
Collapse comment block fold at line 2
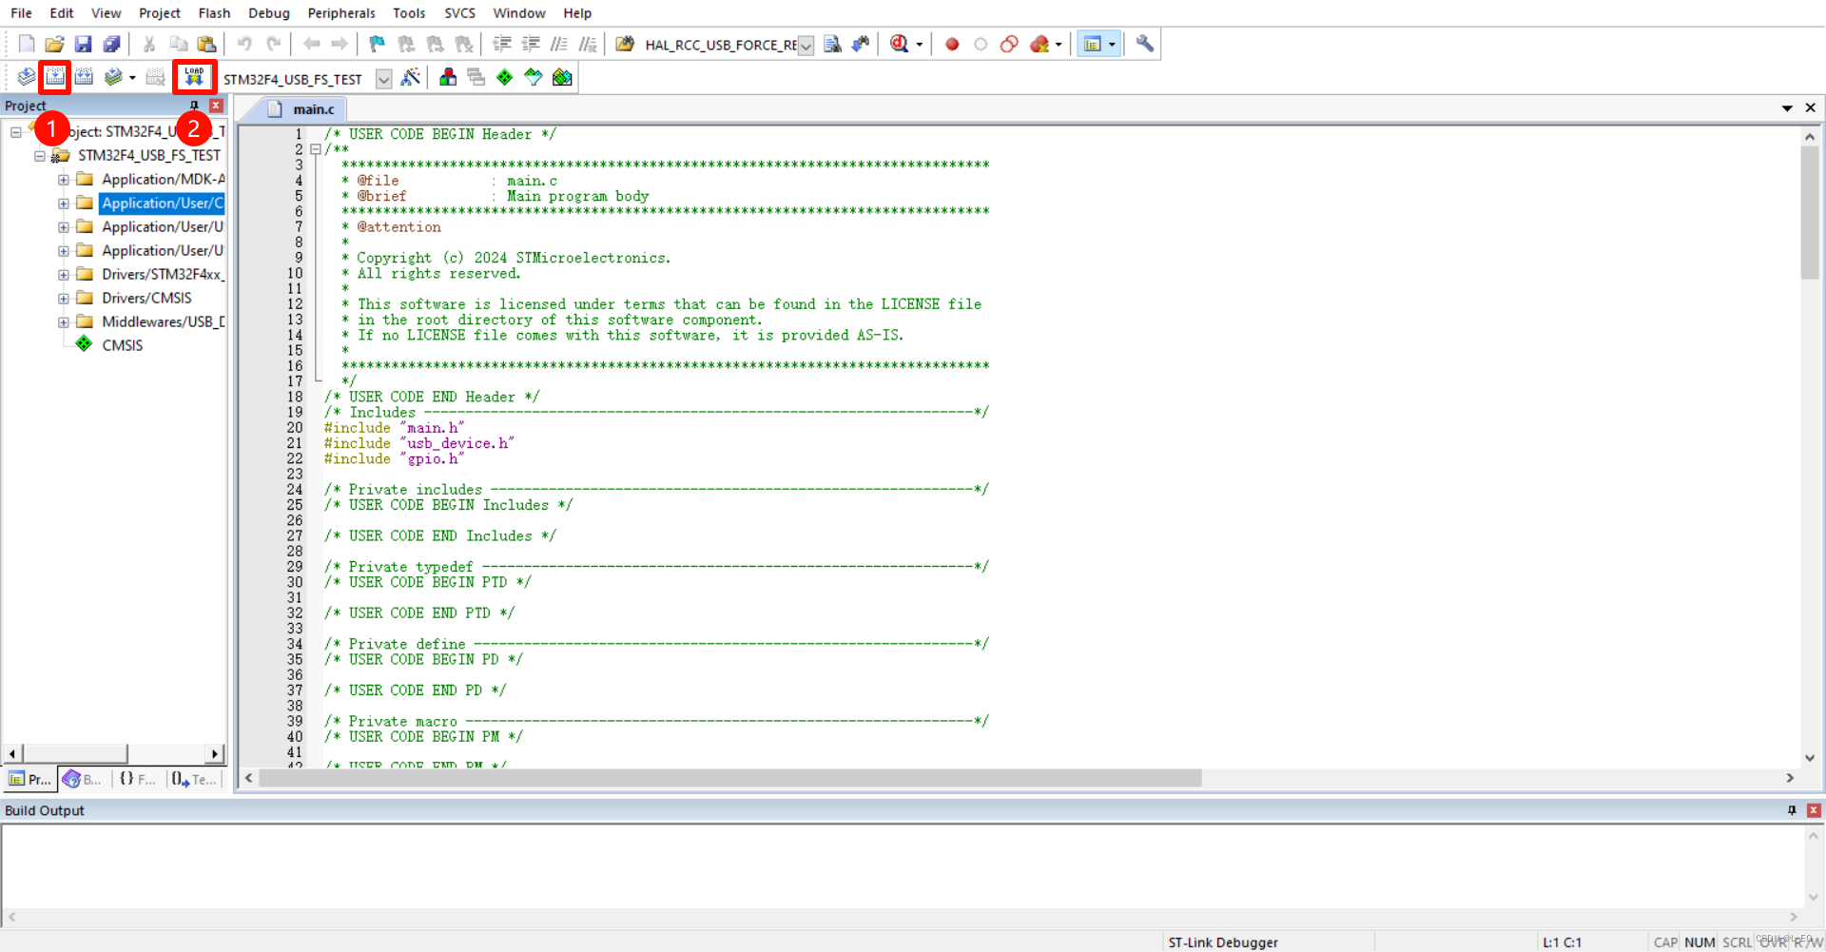(316, 149)
